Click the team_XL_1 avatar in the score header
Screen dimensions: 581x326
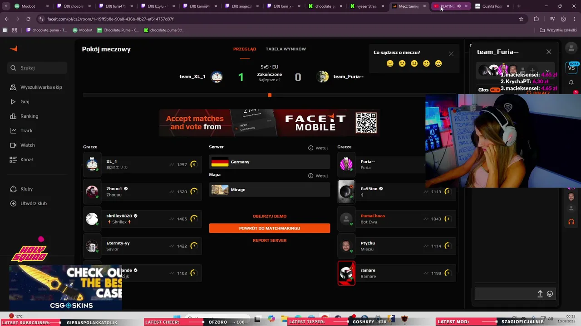(217, 77)
